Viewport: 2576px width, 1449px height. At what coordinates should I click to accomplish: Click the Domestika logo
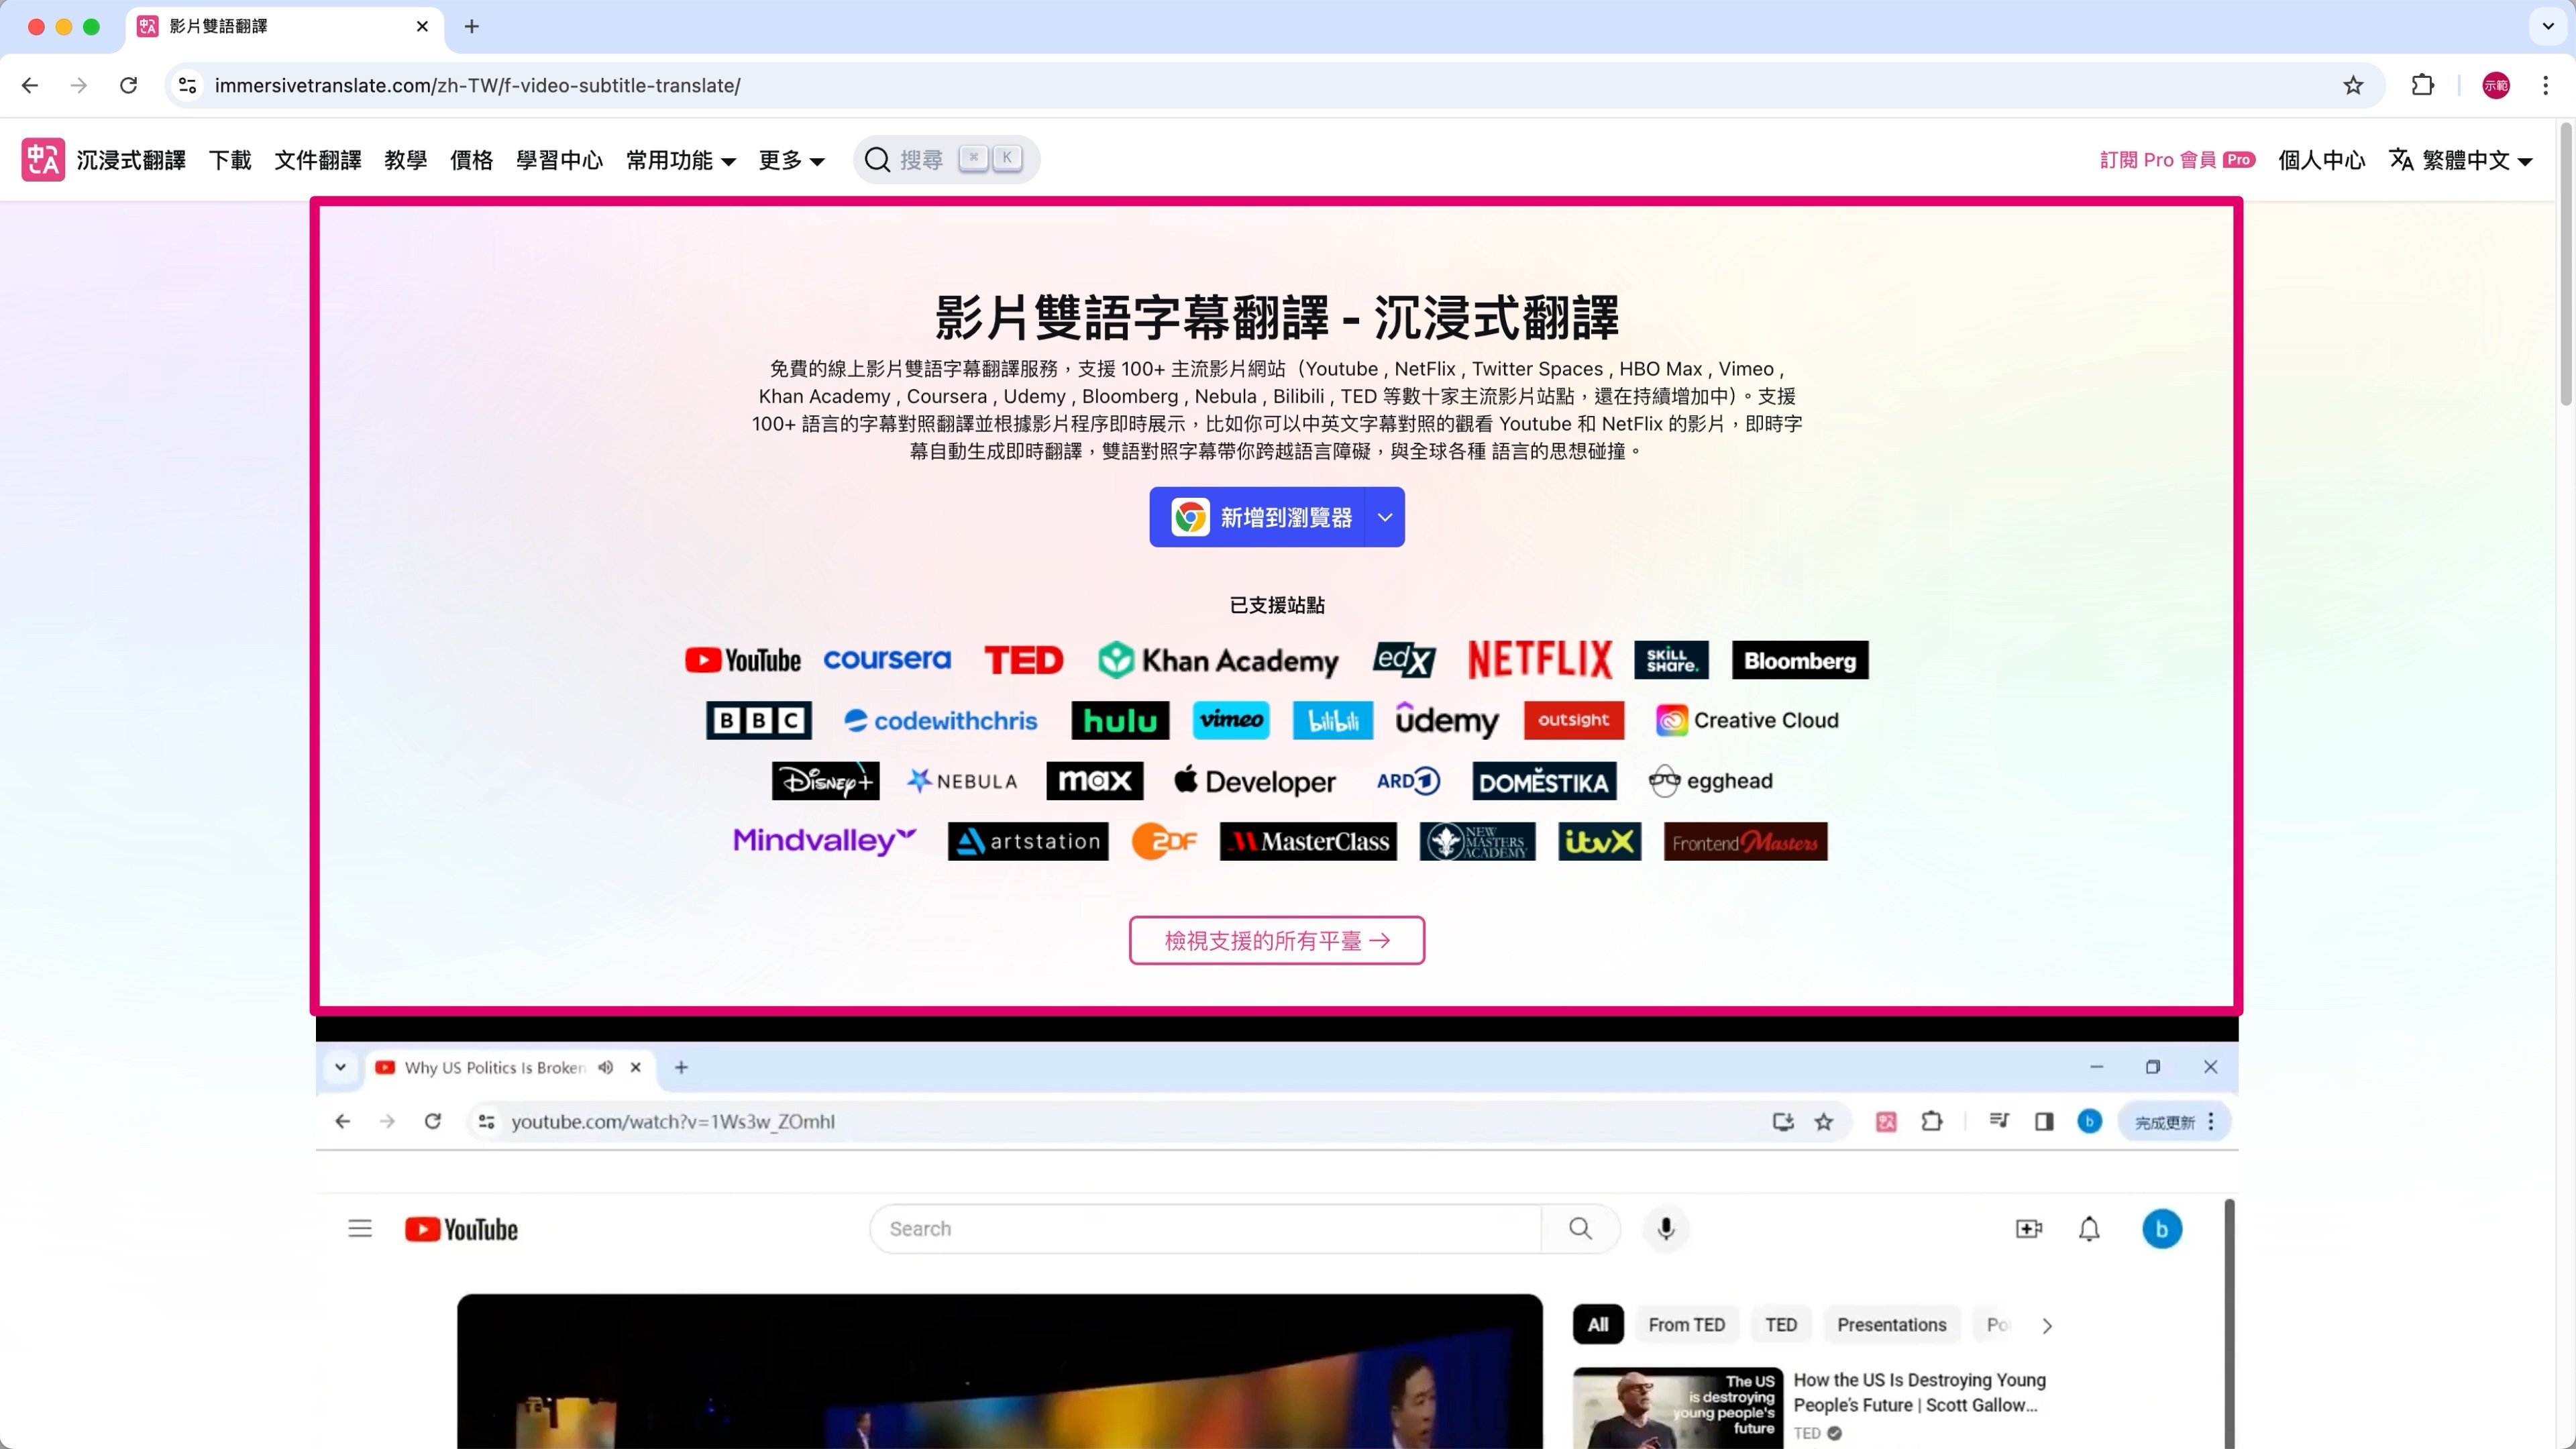point(1544,781)
